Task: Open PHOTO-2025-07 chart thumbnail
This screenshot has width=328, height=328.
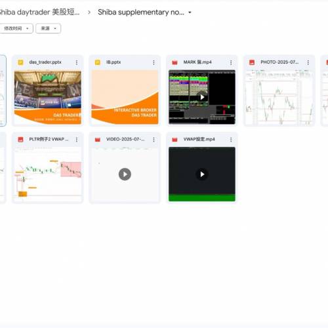Action: click(279, 97)
